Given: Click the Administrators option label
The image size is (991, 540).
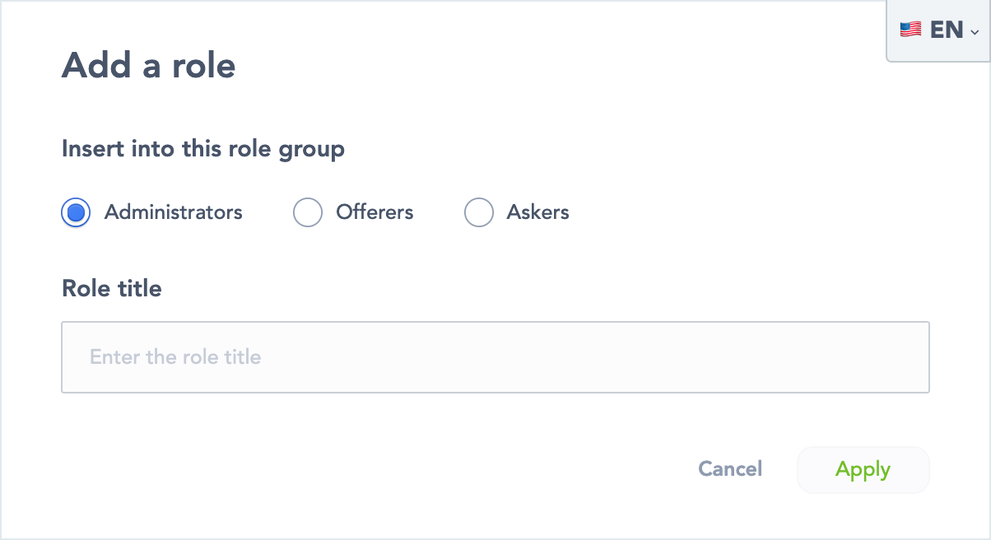Looking at the screenshot, I should click(x=173, y=212).
